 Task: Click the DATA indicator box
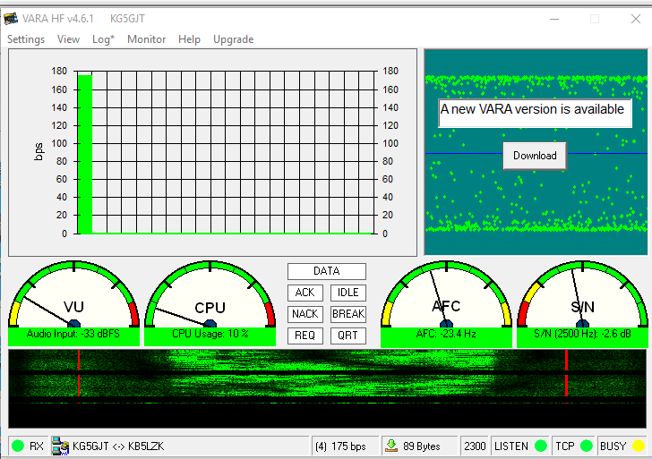326,271
